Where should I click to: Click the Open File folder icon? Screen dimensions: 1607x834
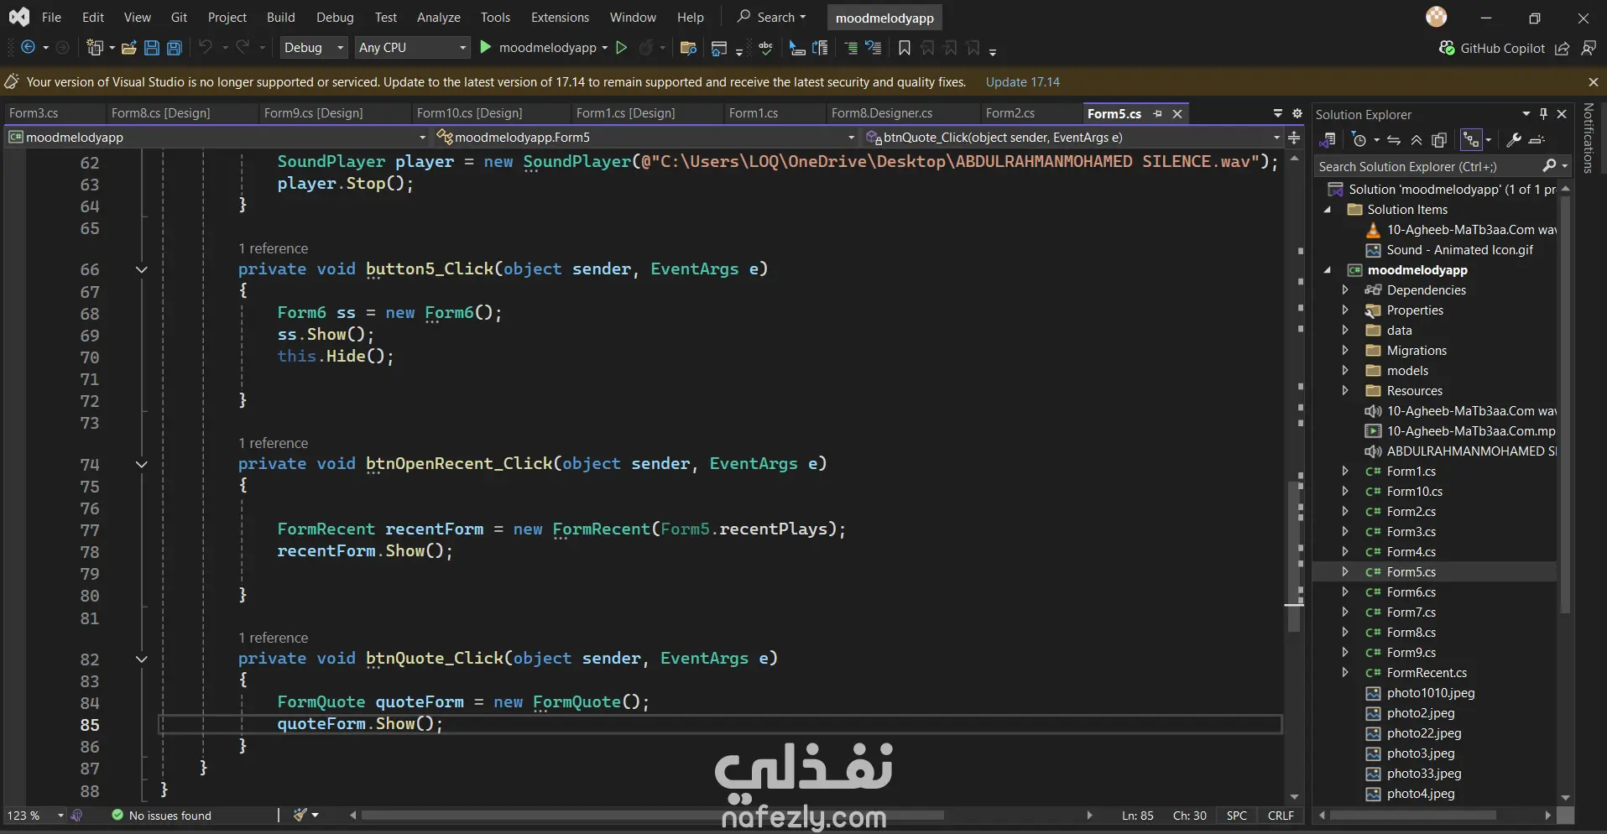129,48
